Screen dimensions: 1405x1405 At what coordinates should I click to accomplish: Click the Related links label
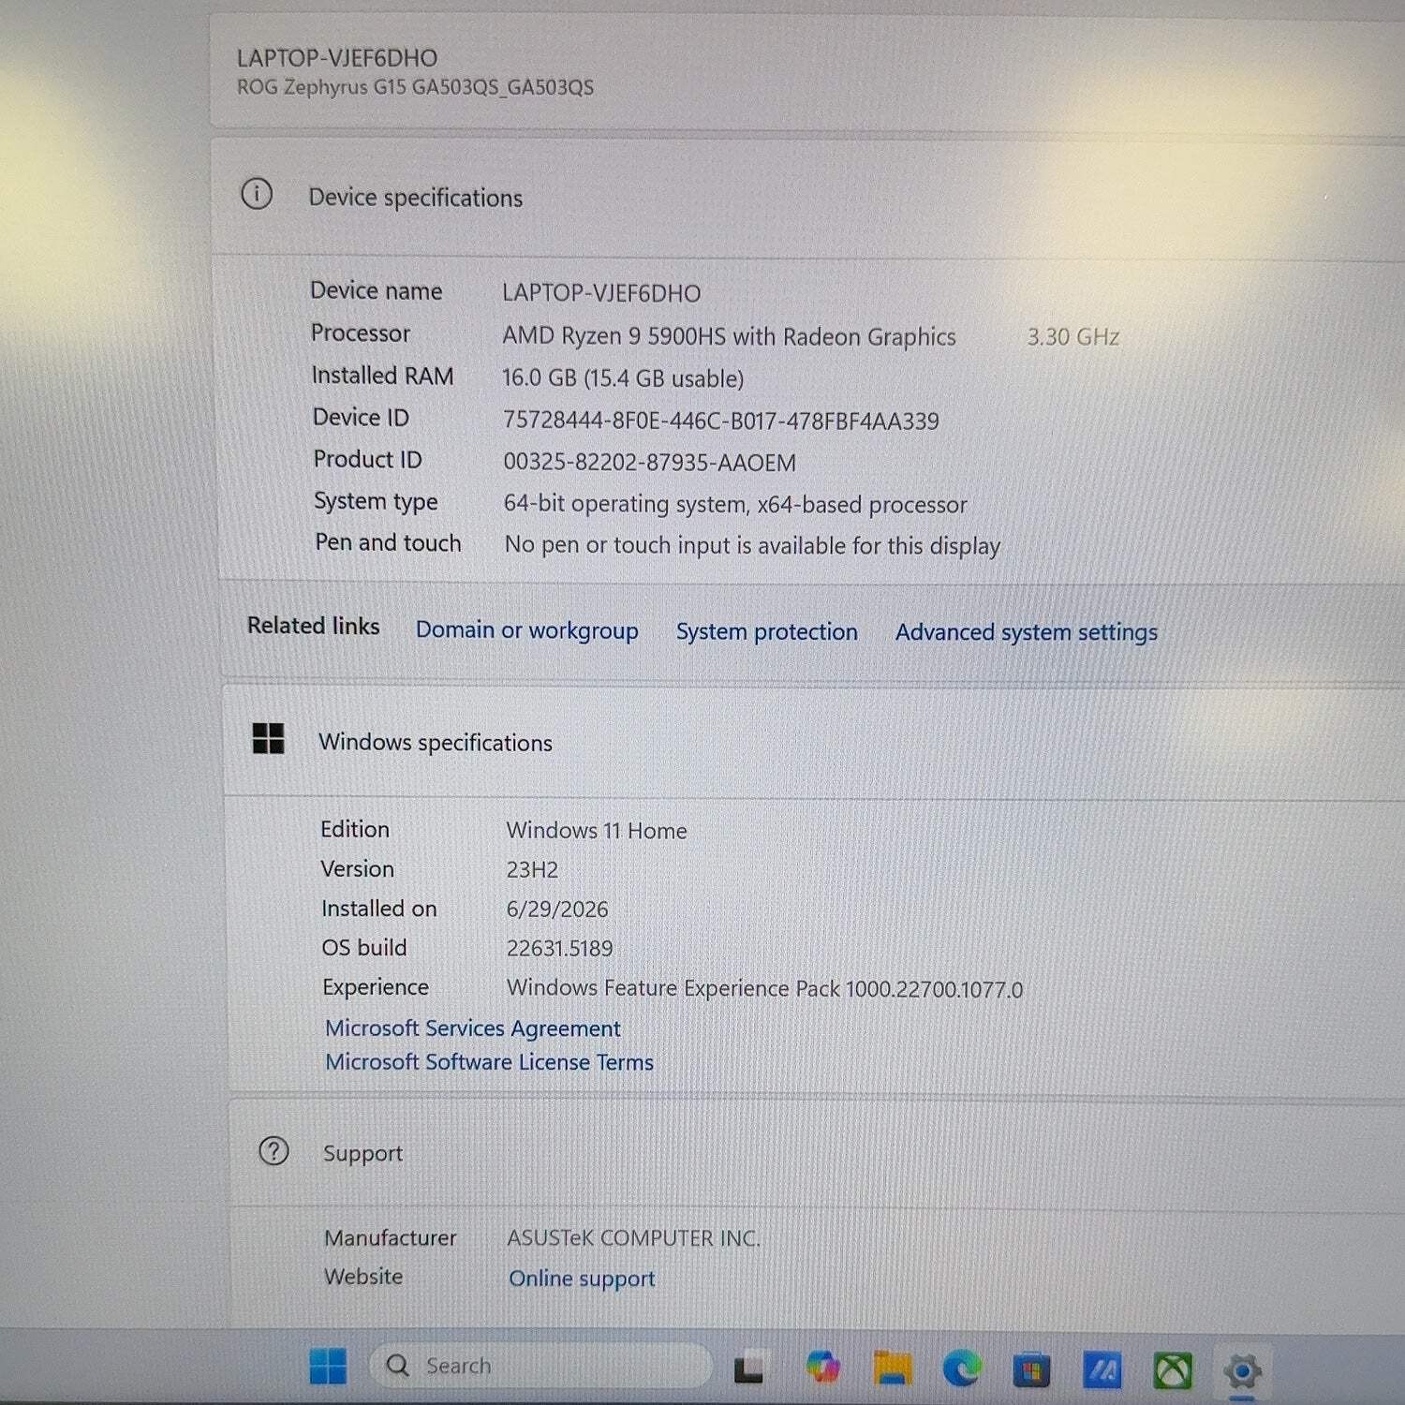pos(314,626)
